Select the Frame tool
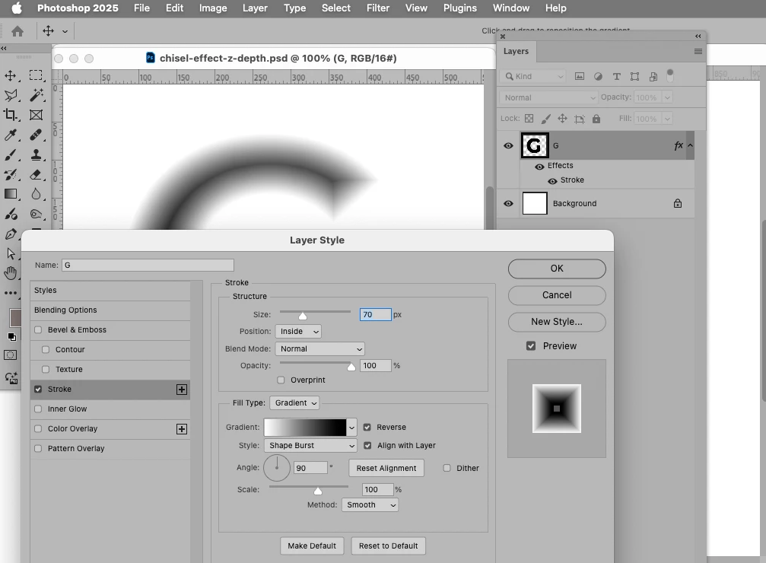766x563 pixels. tap(37, 115)
